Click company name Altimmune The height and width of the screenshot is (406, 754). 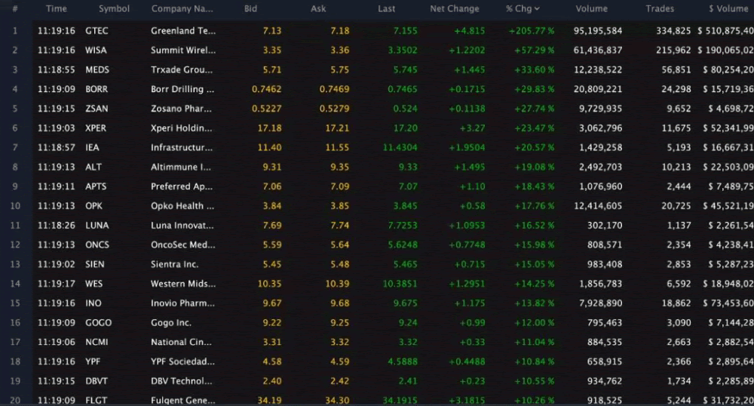pos(181,167)
